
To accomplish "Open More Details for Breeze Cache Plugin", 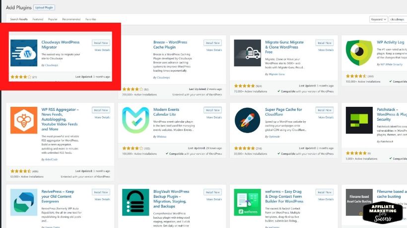I will pos(214,50).
